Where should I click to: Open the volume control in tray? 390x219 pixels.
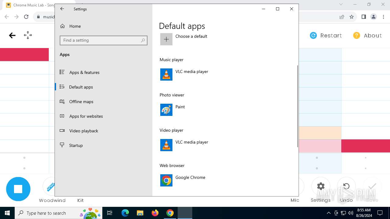click(351, 213)
